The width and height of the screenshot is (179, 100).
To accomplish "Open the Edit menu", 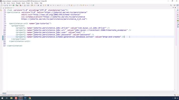I will pyautogui.click(x=4, y=3).
